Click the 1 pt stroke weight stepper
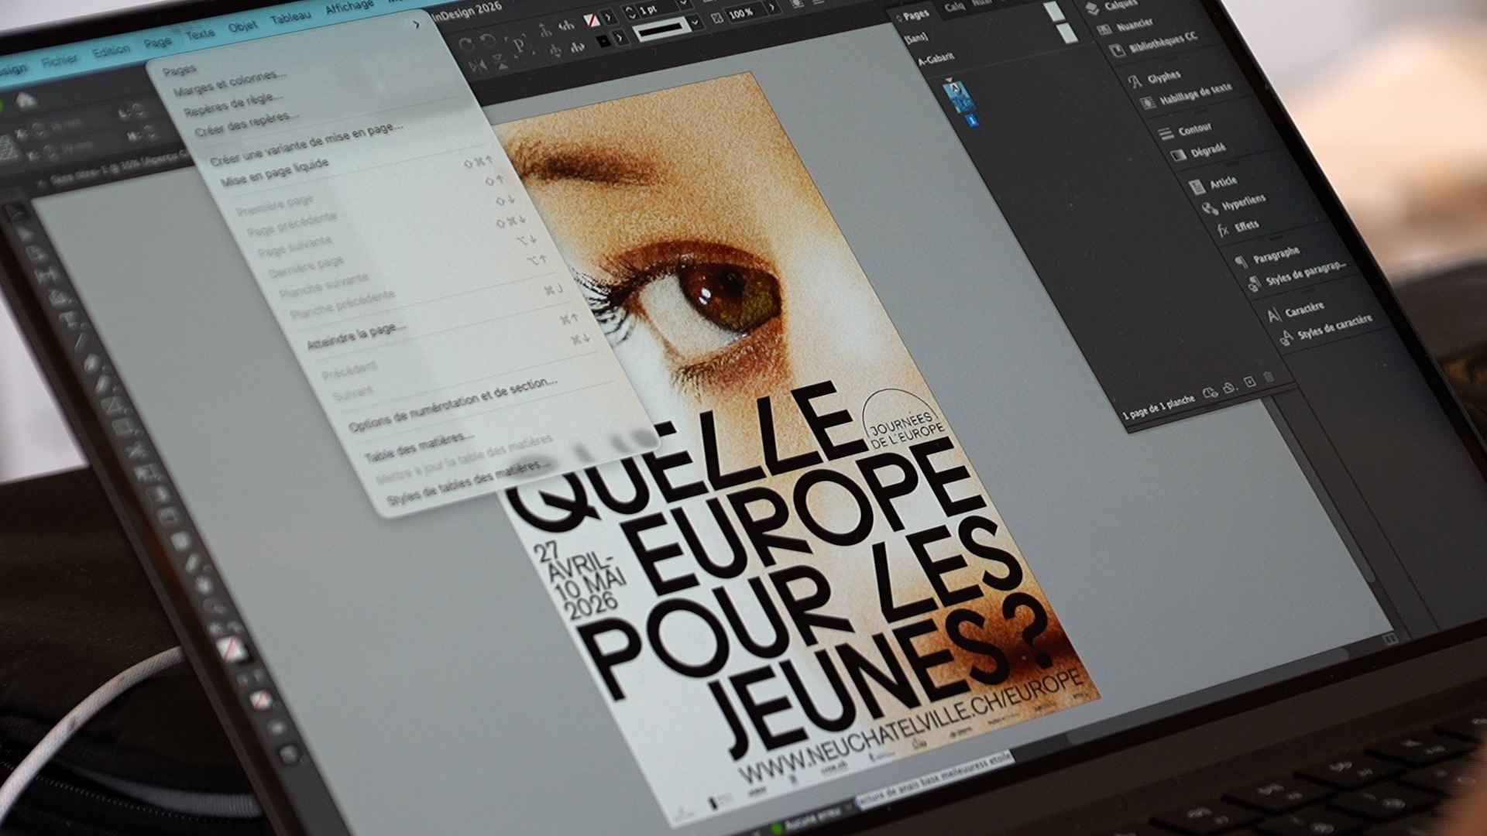 tap(630, 11)
